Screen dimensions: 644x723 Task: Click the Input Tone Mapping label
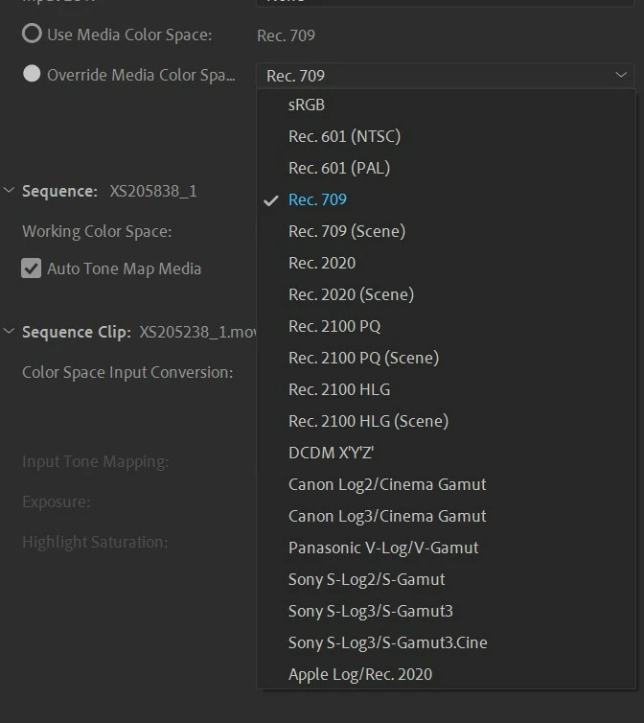click(96, 461)
